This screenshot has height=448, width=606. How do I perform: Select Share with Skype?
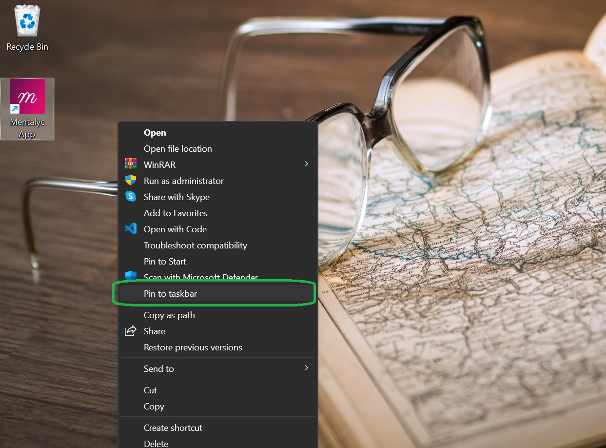[218, 197]
